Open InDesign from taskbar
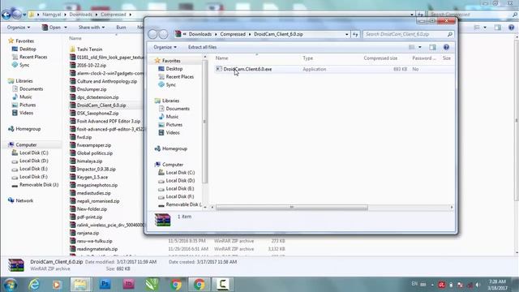This screenshot has width=519, height=292. point(129,285)
